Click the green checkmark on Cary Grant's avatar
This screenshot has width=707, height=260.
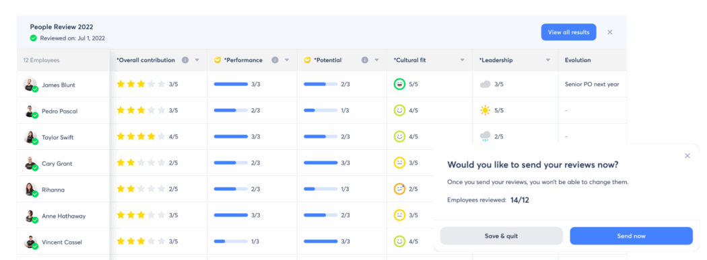[x=35, y=167]
